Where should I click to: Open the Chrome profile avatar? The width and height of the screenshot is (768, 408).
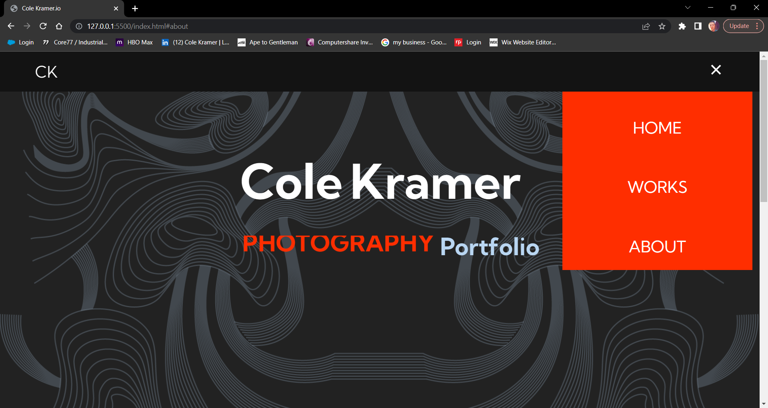714,26
